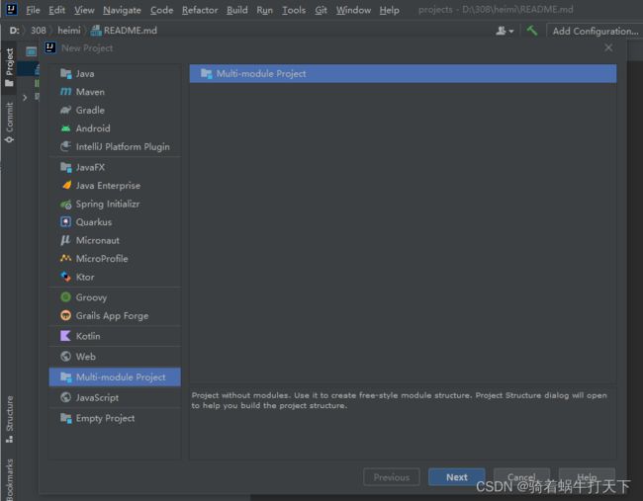Close the New Project dialog
The height and width of the screenshot is (501, 643).
coord(608,48)
